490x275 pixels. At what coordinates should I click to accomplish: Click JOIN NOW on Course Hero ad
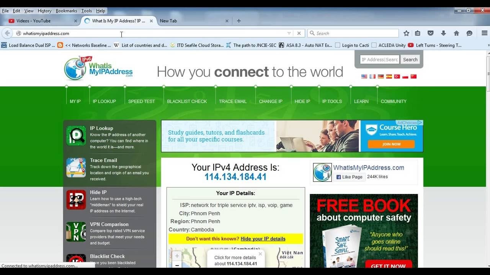(x=391, y=144)
